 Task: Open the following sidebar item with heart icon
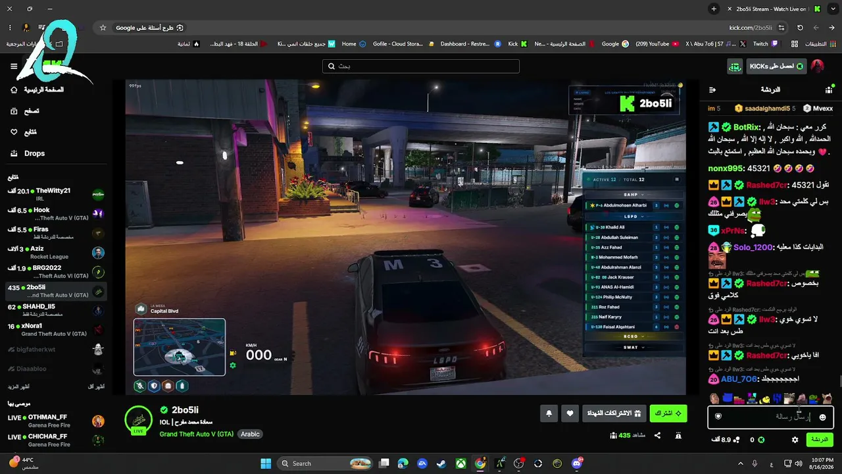(x=23, y=132)
